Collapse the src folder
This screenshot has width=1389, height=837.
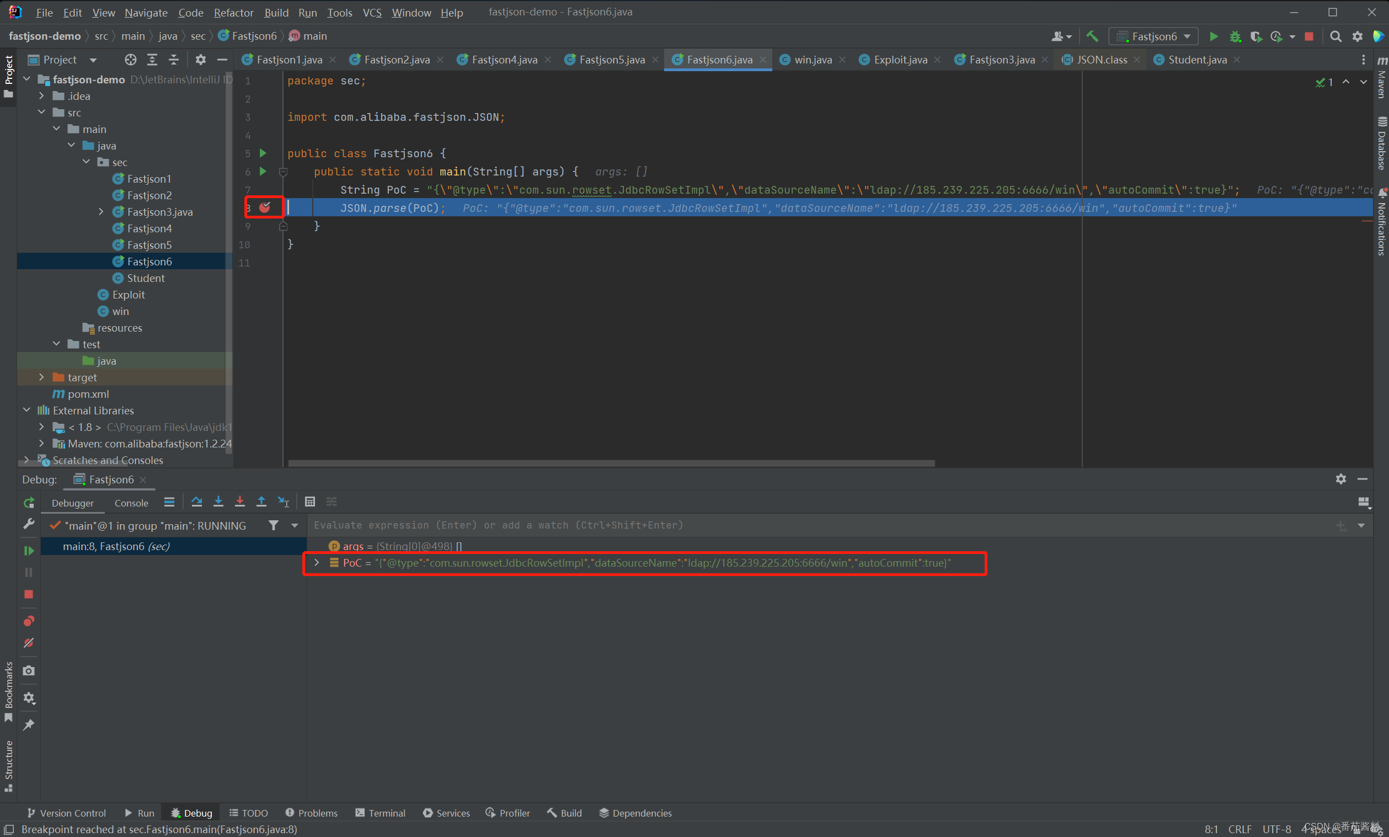pos(42,112)
